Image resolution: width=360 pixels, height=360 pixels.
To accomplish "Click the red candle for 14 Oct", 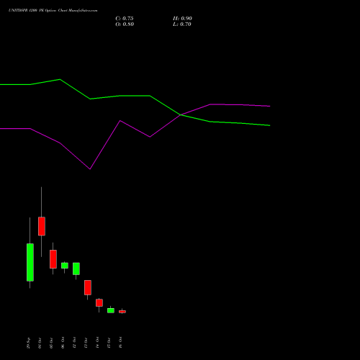I will [99, 302].
